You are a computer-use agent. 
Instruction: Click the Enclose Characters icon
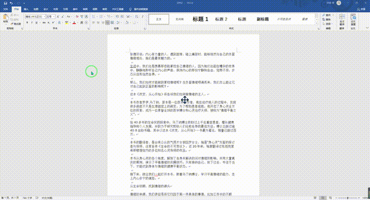[x=86, y=23]
